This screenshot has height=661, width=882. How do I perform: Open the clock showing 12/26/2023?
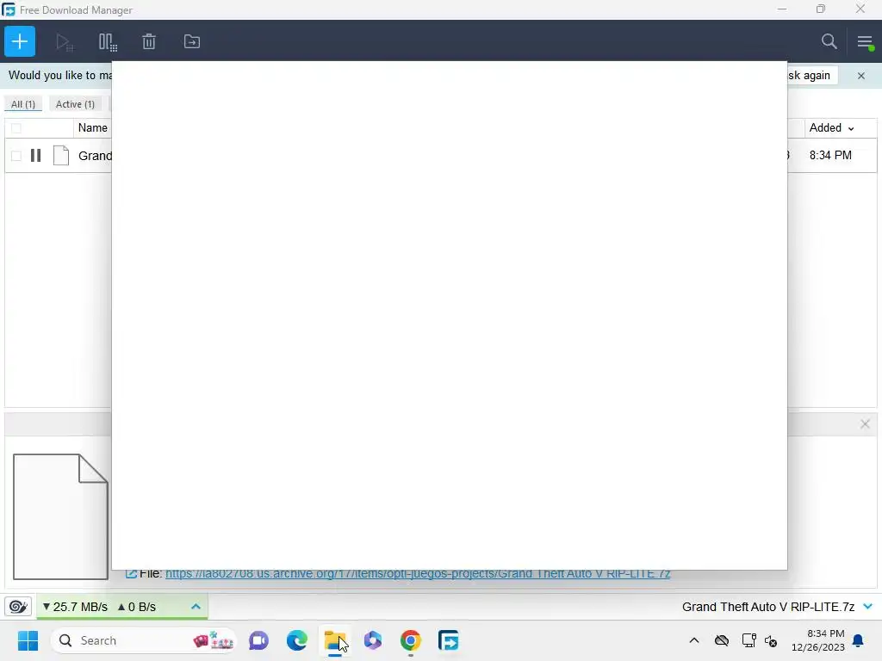tap(818, 640)
